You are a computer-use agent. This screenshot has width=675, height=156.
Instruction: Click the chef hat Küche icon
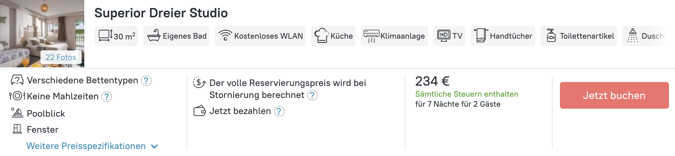click(x=321, y=35)
